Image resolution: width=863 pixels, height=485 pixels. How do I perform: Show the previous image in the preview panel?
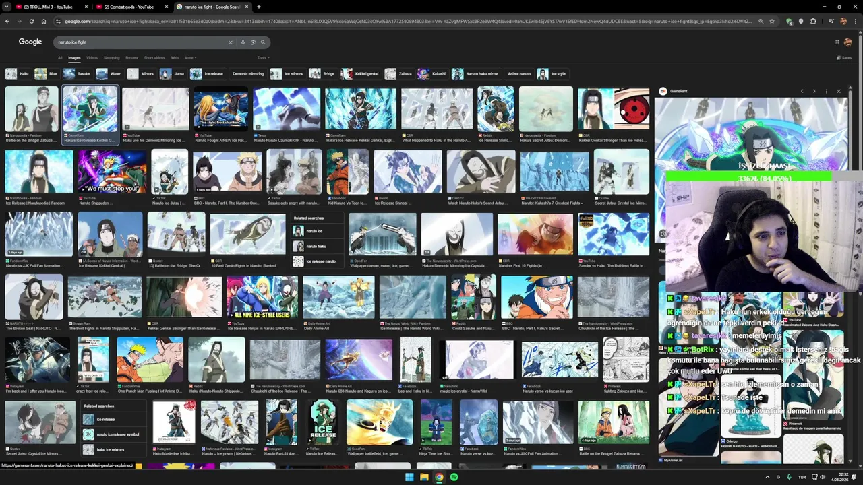[x=802, y=91]
